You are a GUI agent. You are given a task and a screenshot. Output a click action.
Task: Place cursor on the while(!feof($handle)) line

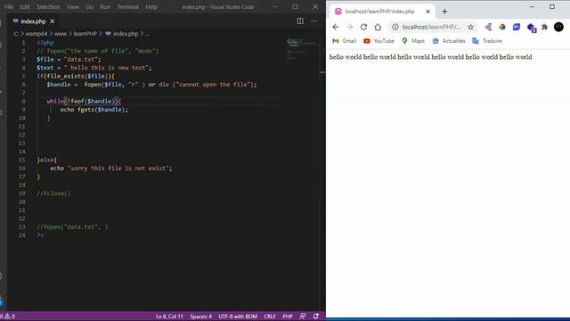tap(84, 101)
